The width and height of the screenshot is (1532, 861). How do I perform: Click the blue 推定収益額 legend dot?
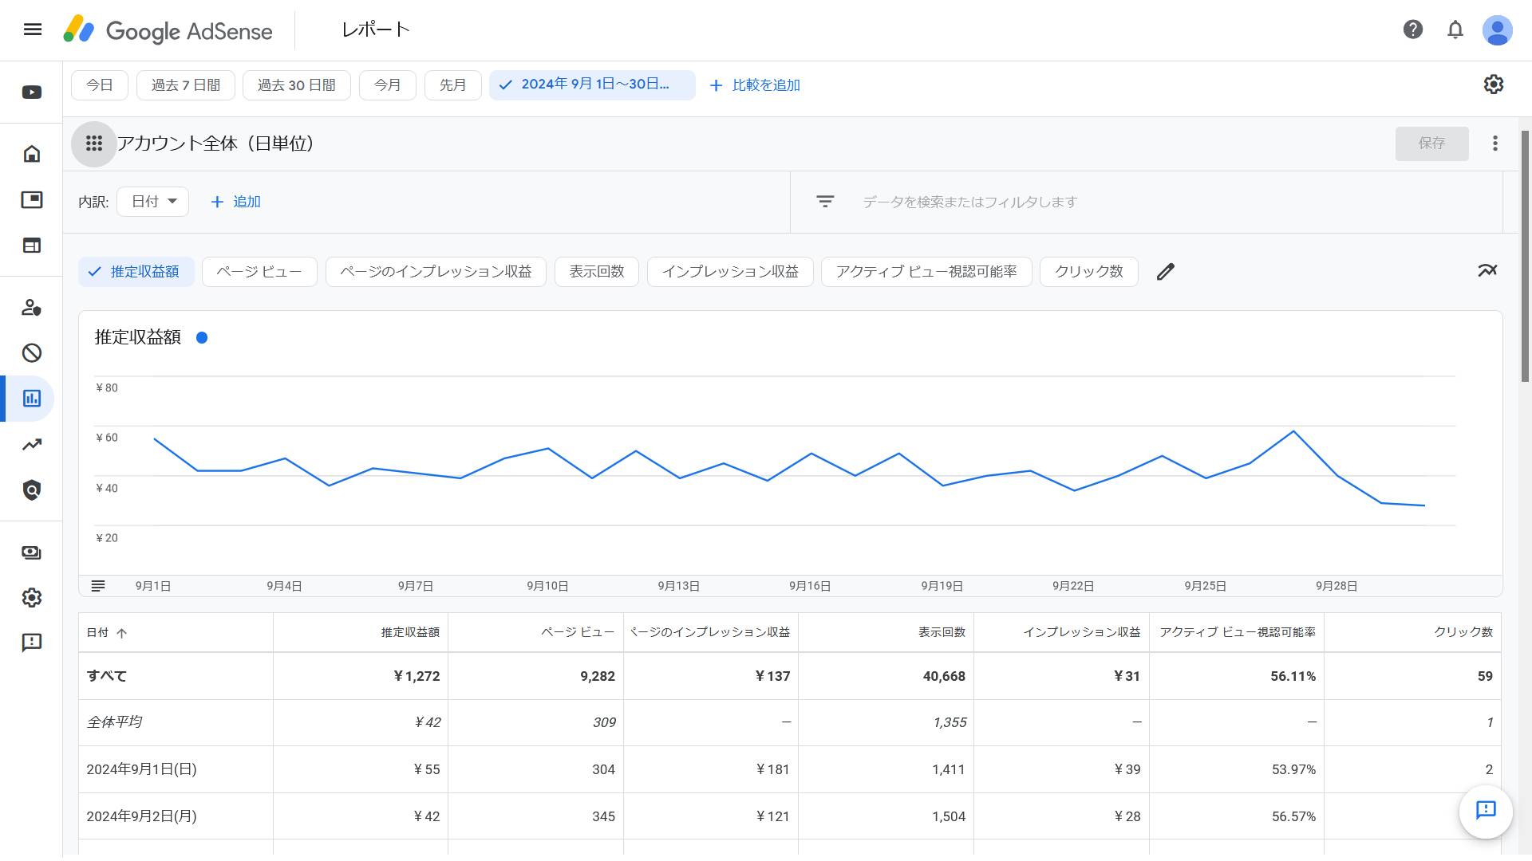coord(202,338)
